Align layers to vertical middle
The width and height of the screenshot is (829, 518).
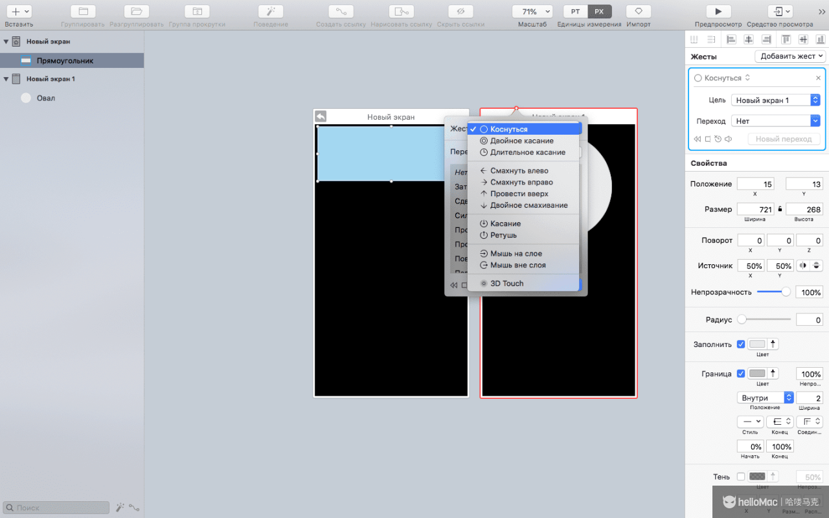804,39
